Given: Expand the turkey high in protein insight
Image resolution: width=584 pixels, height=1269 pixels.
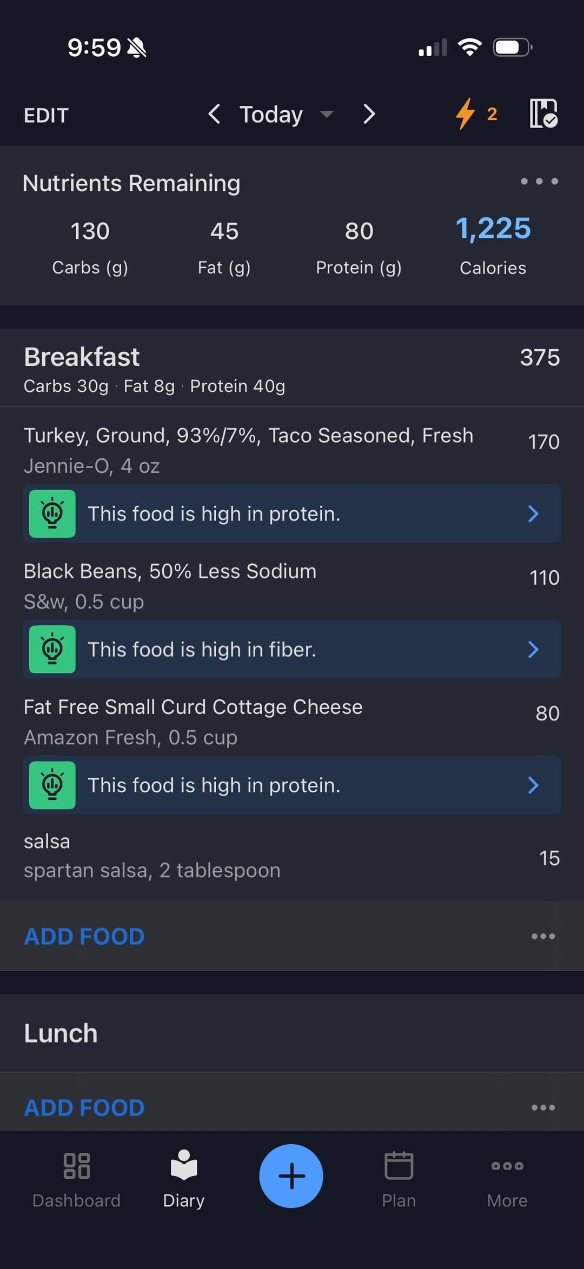Looking at the screenshot, I should [292, 513].
